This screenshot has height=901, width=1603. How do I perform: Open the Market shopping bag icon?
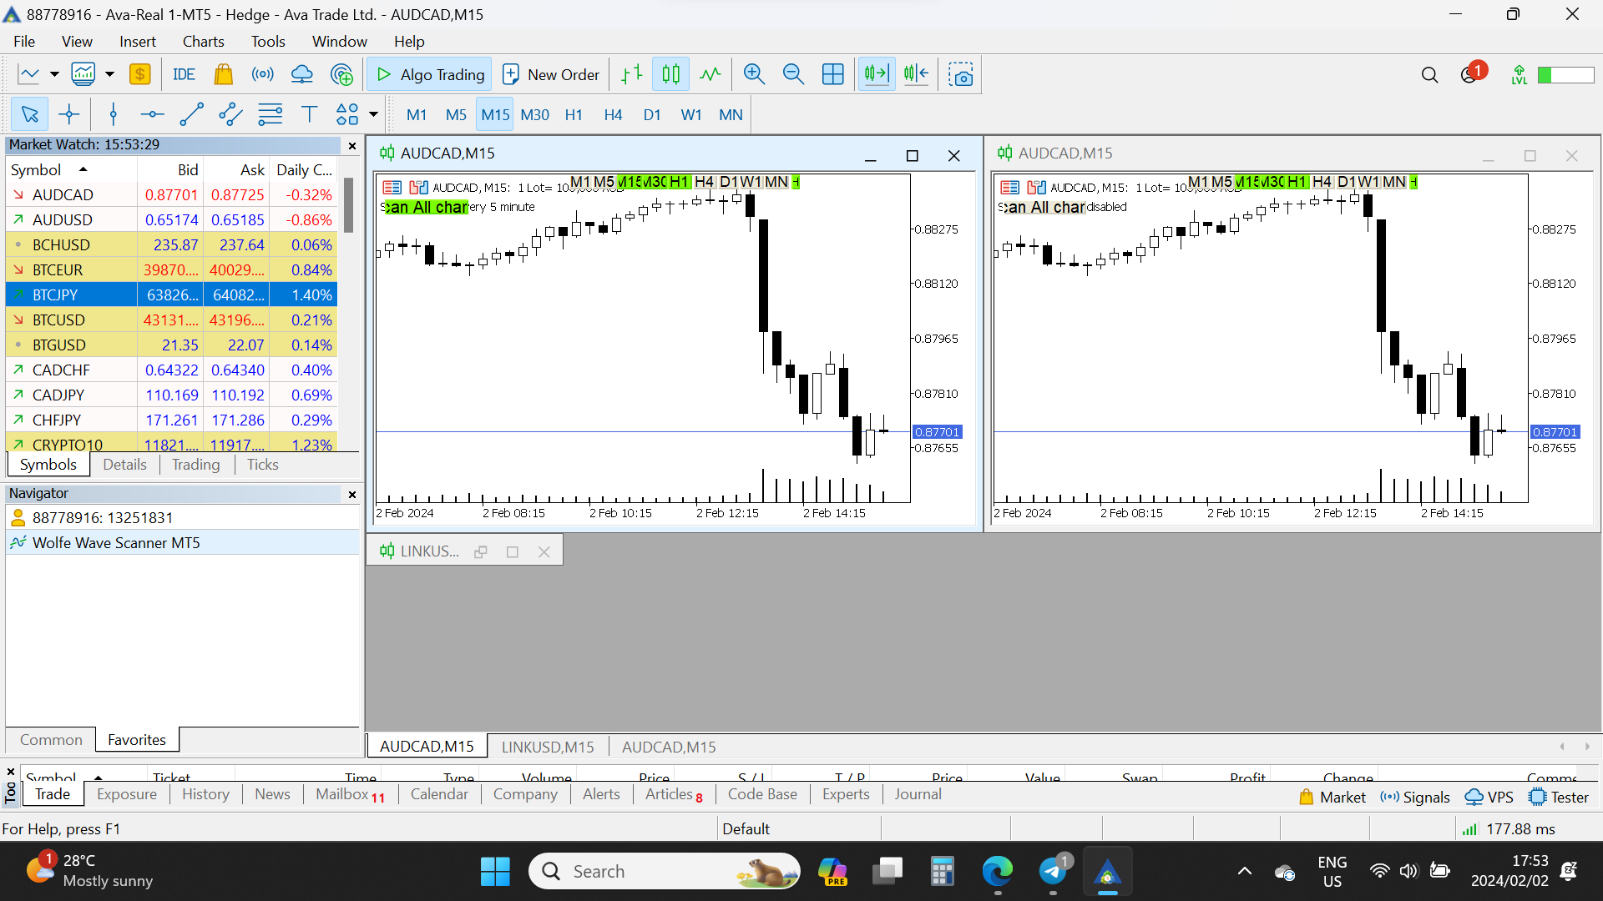pos(223,74)
